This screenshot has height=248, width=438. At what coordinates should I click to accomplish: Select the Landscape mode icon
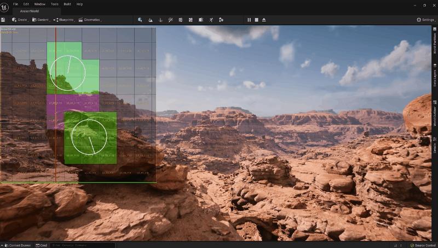point(150,20)
